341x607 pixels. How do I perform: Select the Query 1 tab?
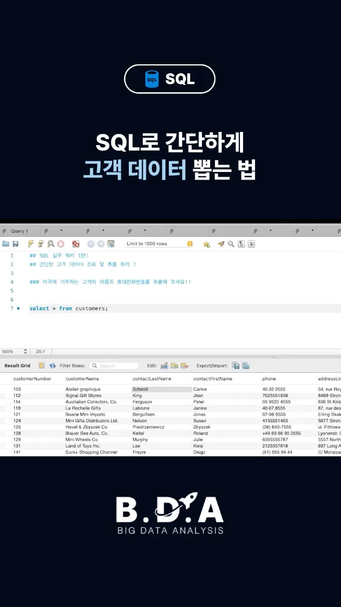coord(19,231)
